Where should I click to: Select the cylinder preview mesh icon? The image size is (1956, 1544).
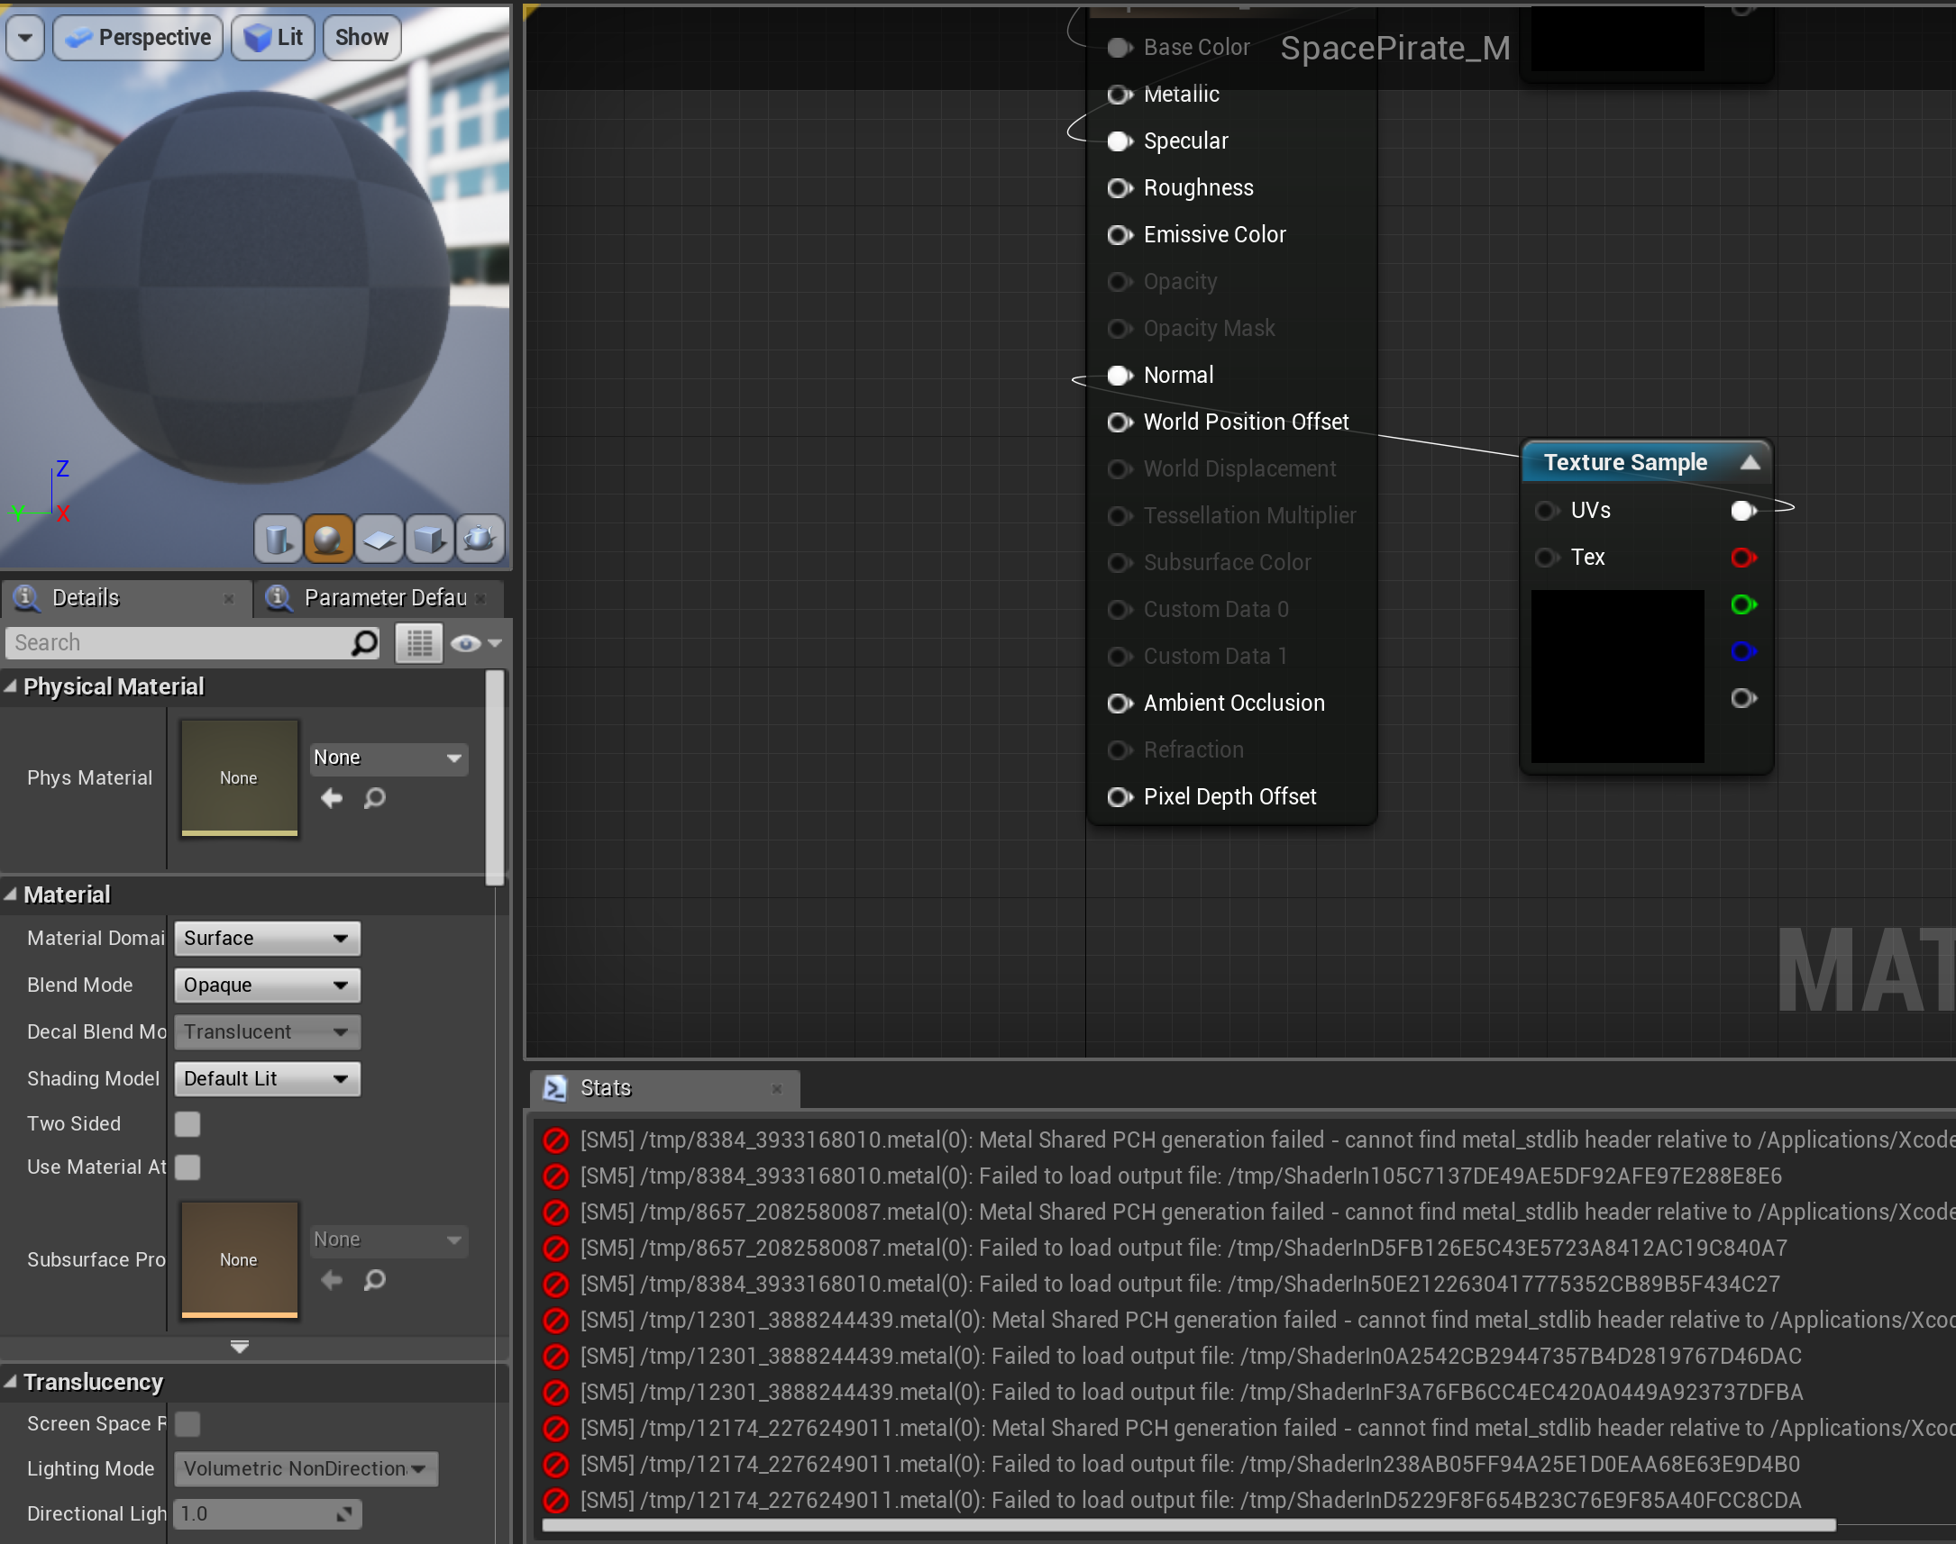click(278, 540)
